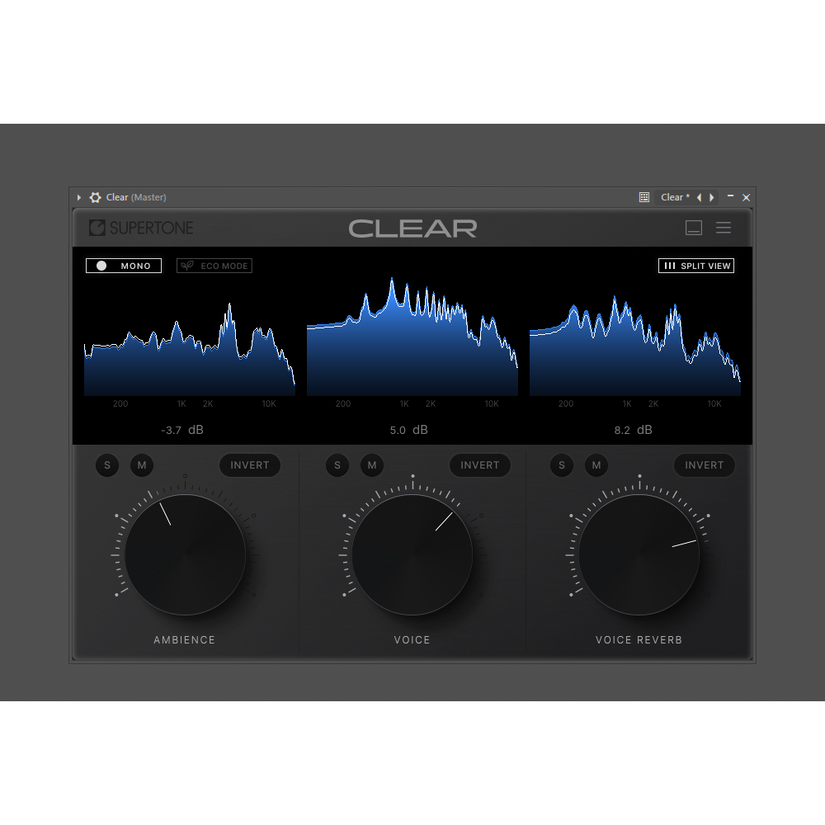This screenshot has height=825, width=825.
Task: Mute the Voice Reverb channel
Action: (x=596, y=465)
